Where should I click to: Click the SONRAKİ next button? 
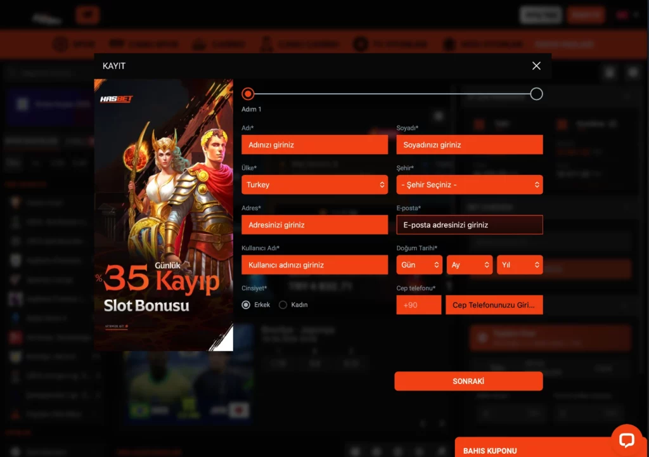pos(468,381)
